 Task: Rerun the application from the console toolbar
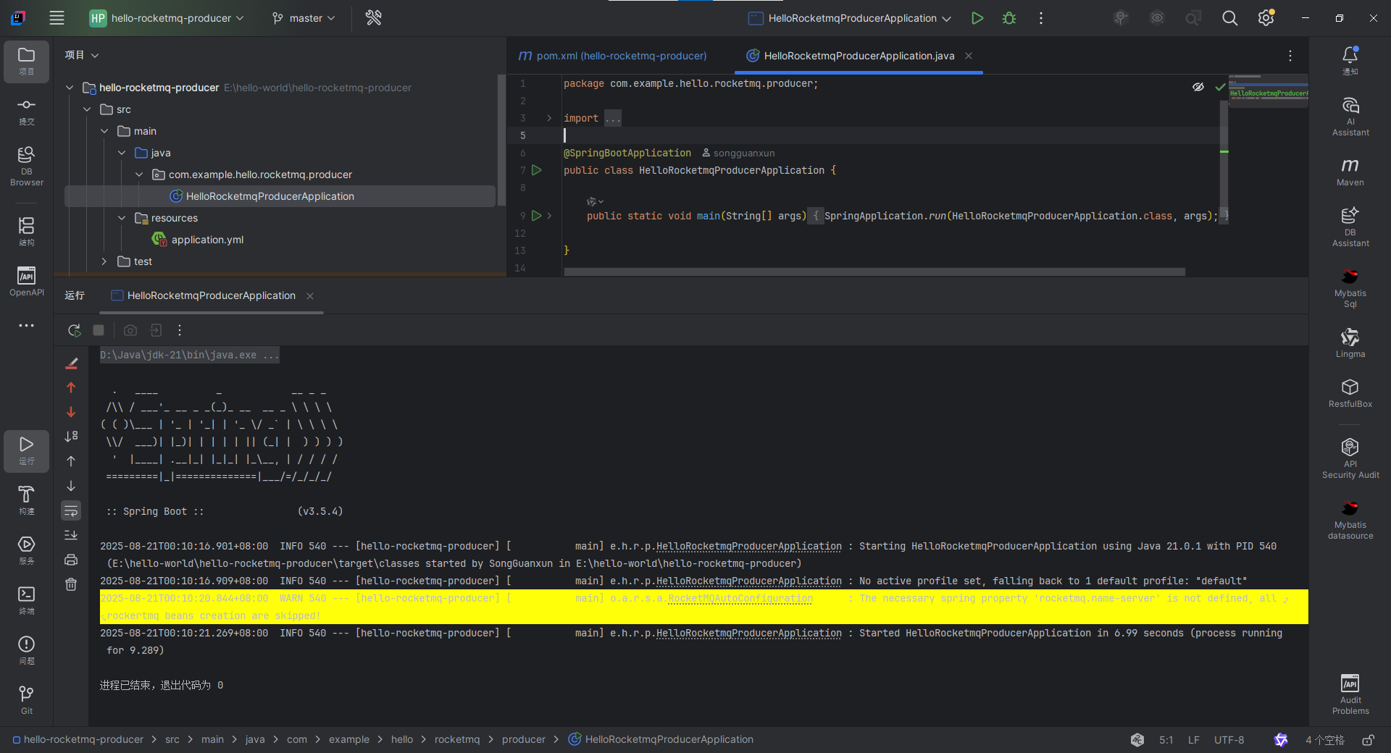73,330
